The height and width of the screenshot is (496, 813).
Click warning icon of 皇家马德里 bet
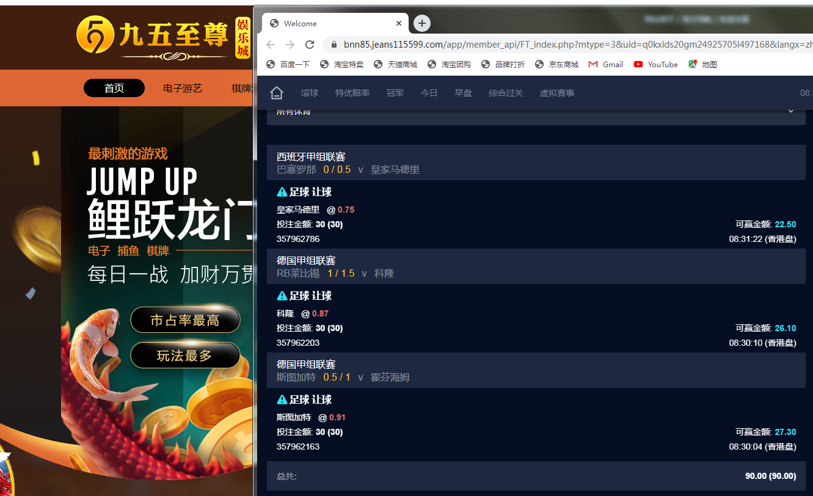point(282,192)
